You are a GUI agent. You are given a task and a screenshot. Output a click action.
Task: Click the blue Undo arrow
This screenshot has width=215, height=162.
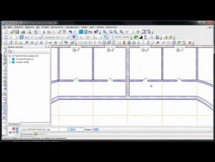(x=70, y=32)
